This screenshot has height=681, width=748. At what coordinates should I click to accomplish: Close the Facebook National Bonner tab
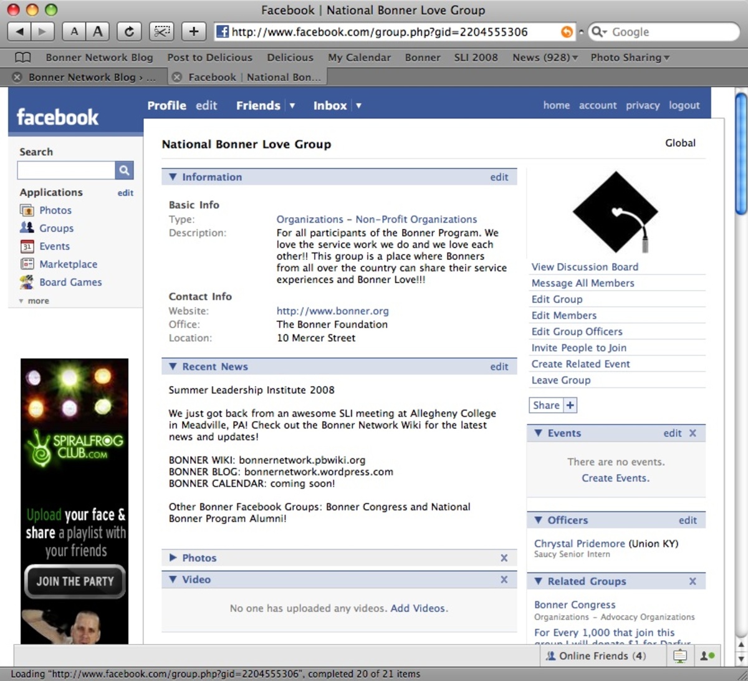[177, 77]
